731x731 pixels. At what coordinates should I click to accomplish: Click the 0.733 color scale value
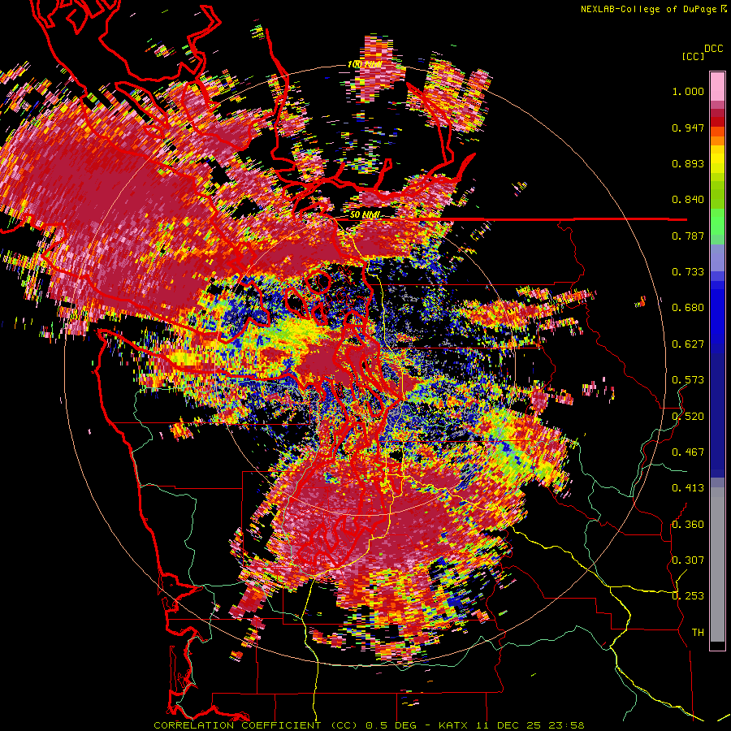tap(688, 272)
